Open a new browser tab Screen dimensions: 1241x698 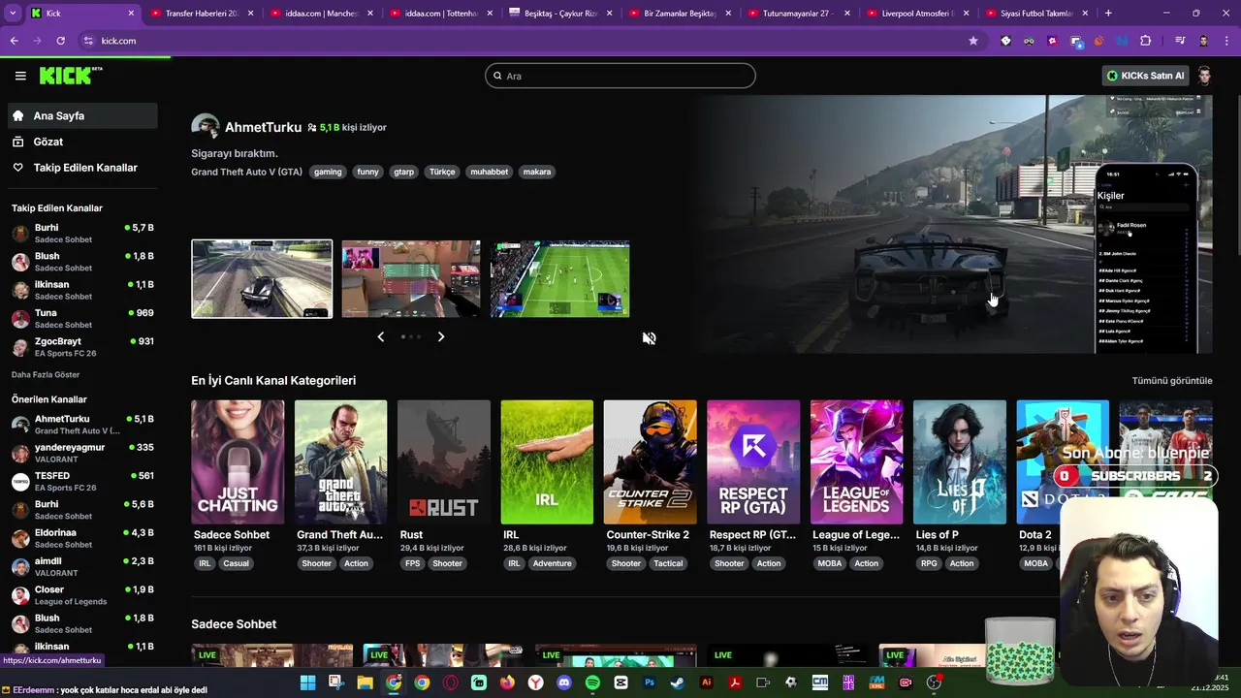click(1108, 14)
